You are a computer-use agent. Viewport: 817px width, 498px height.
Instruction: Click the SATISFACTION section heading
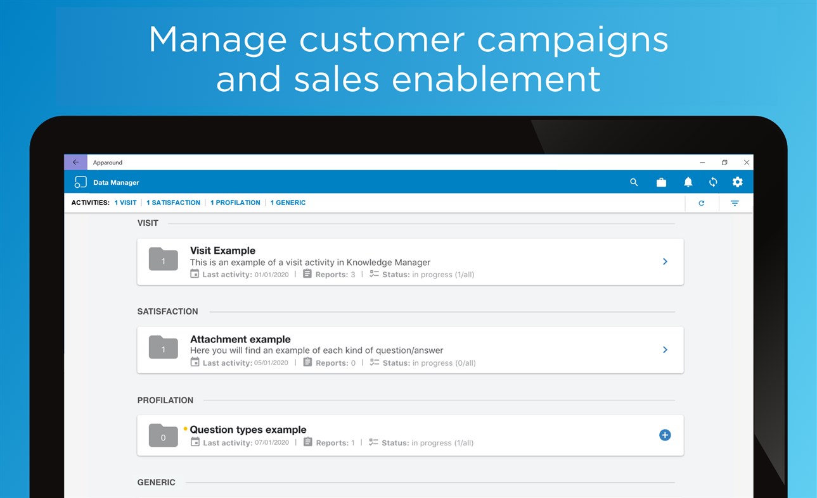pos(168,311)
